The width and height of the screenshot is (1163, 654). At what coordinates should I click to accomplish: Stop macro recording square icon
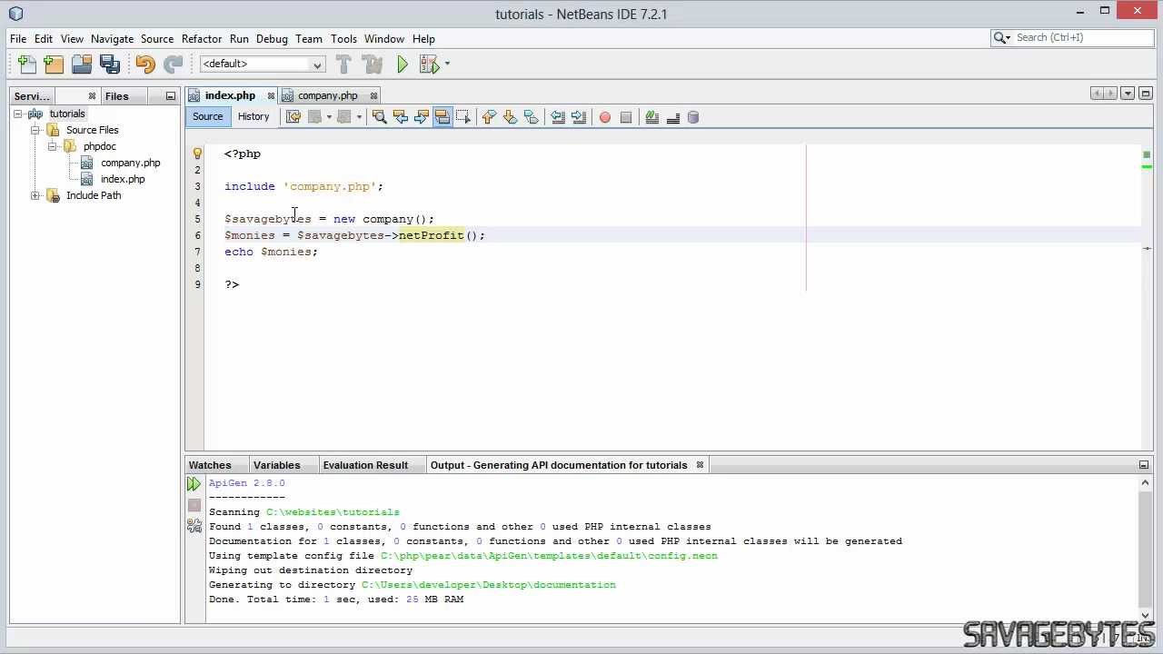(626, 117)
